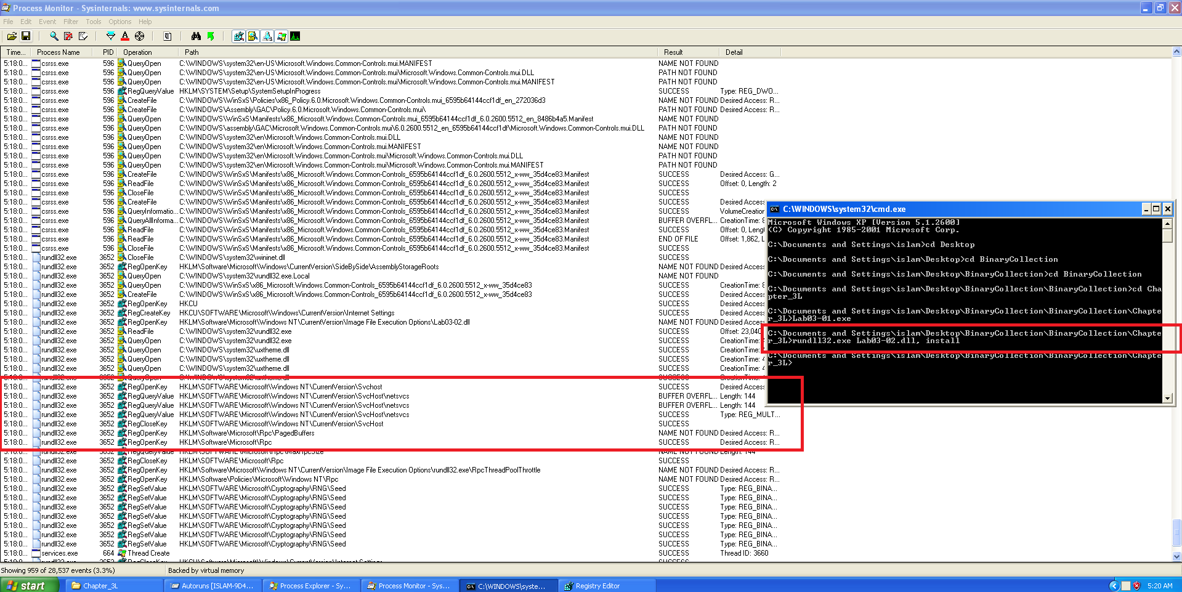Click the binoculars Find icon

click(x=196, y=36)
